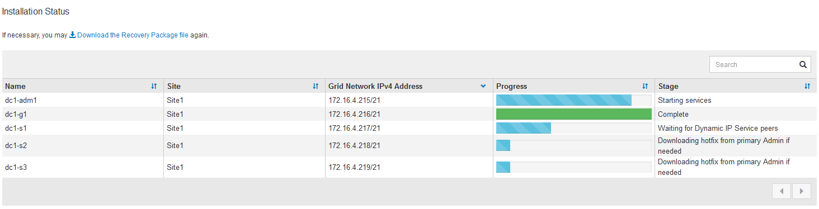This screenshot has width=819, height=209.
Task: Click the green dc1-g1 complete progress bar
Action: coord(573,114)
